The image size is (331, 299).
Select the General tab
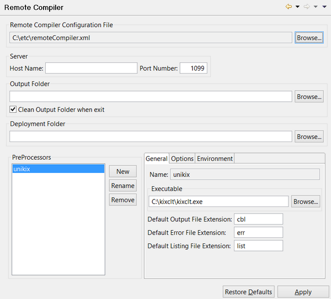click(156, 159)
